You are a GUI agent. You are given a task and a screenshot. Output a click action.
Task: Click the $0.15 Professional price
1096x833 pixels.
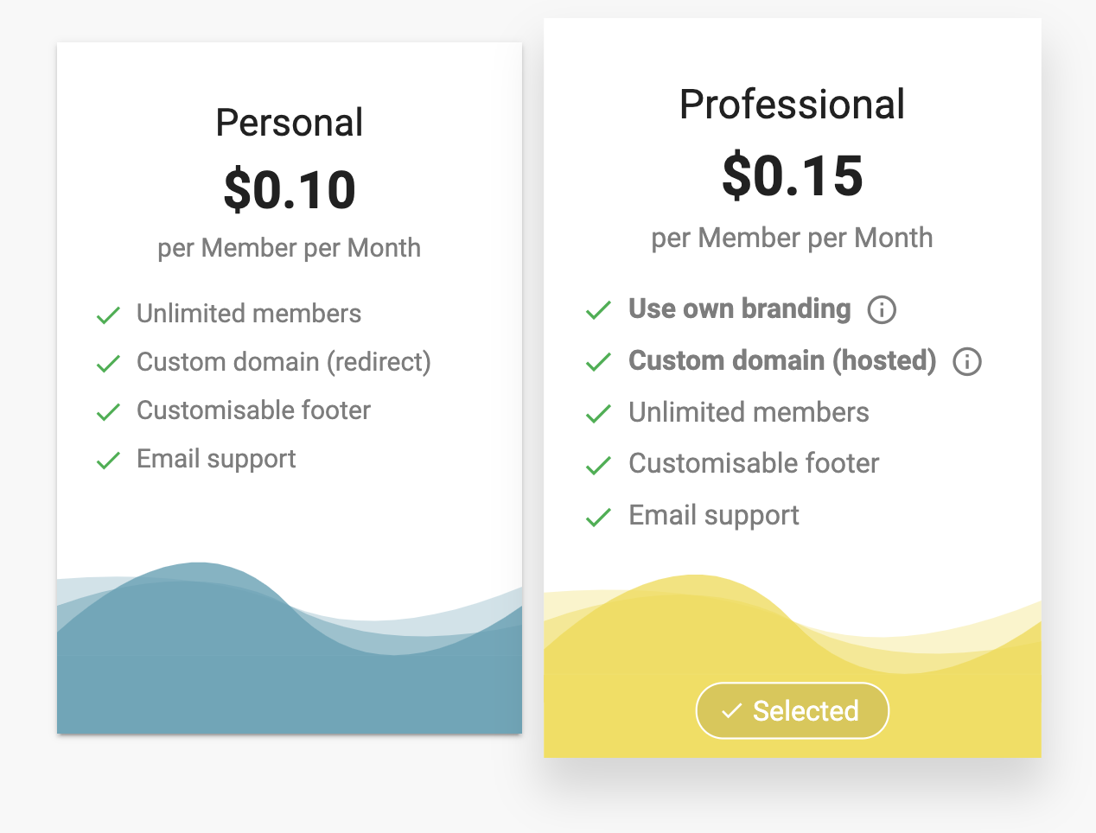(x=793, y=175)
